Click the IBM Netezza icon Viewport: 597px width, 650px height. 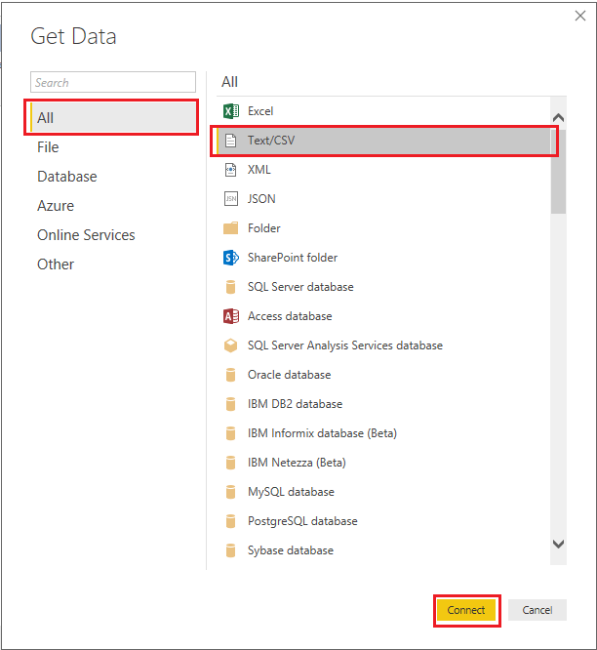(231, 463)
